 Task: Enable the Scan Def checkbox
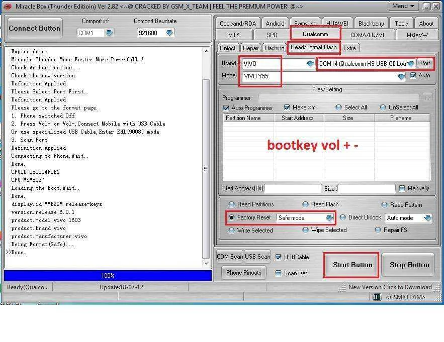(x=279, y=273)
